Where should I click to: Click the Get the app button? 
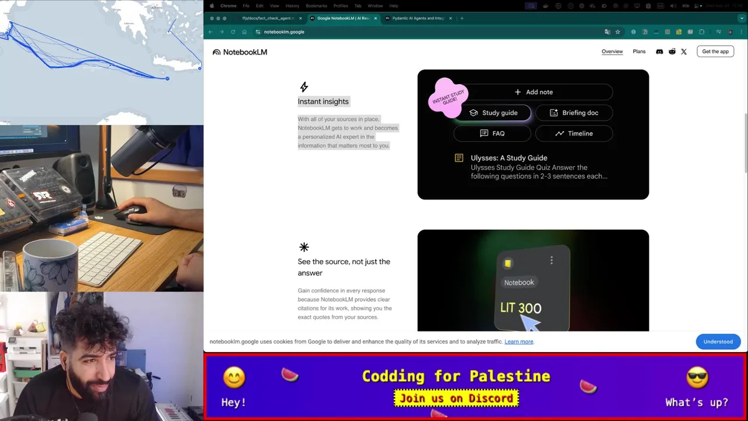coord(715,51)
